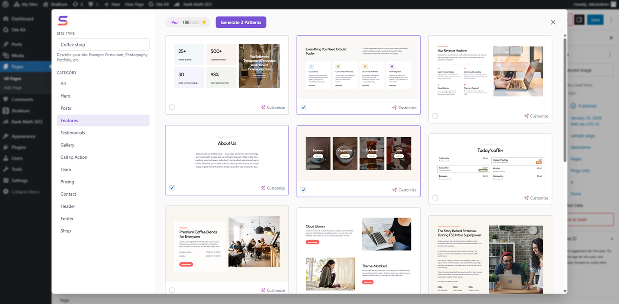
Task: Open Site Kit from the admin bar
Action: [159, 4]
